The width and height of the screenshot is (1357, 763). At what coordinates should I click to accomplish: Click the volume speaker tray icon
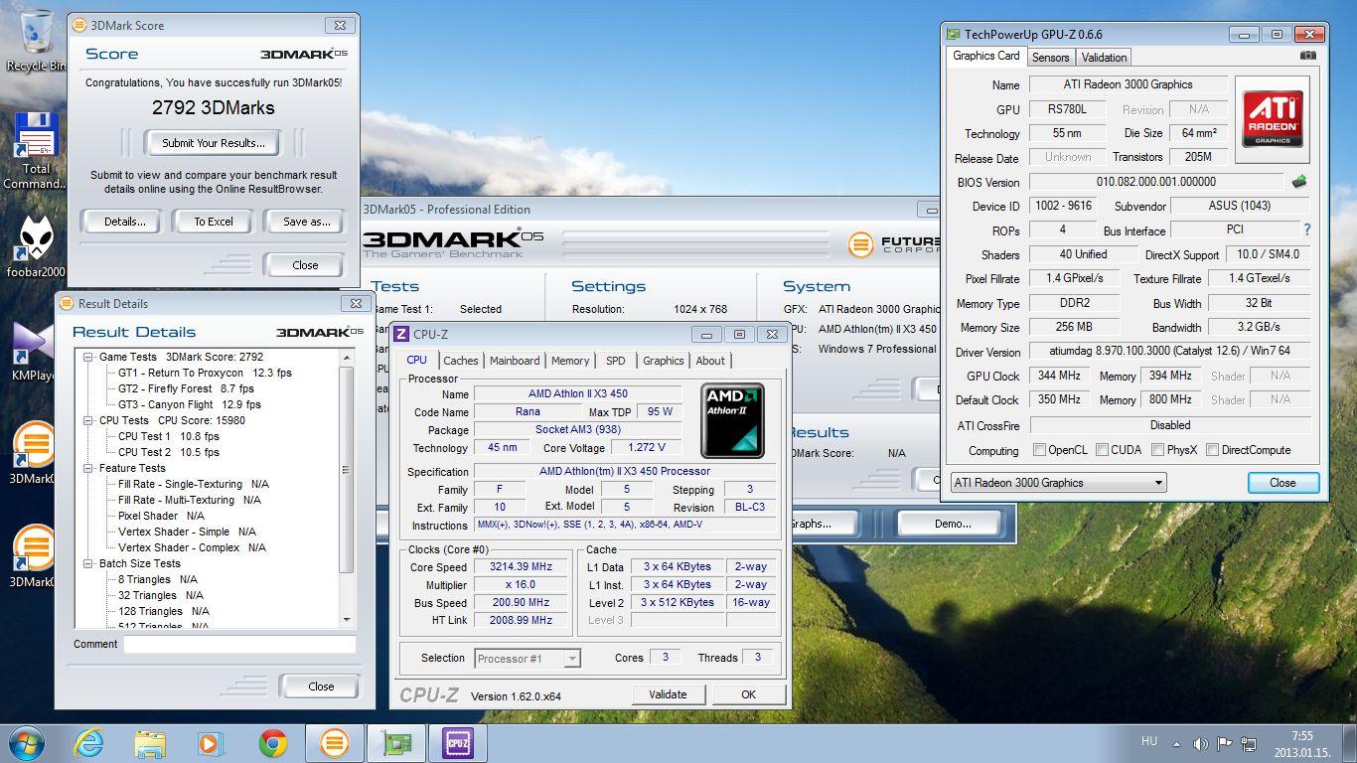pyautogui.click(x=1200, y=743)
